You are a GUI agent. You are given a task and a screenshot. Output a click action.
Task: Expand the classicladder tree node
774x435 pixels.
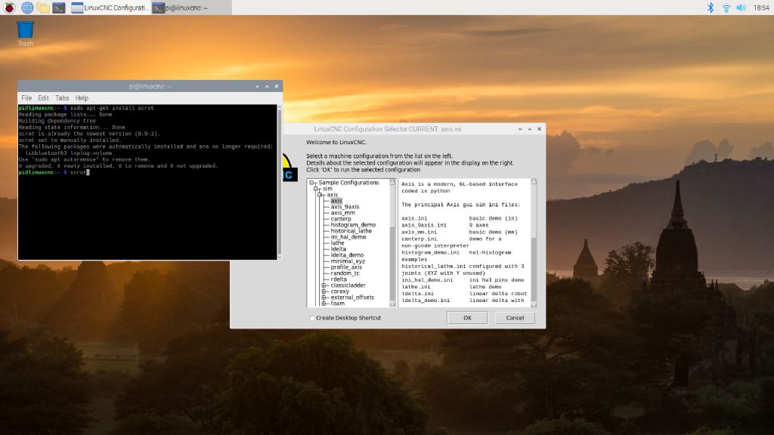324,285
